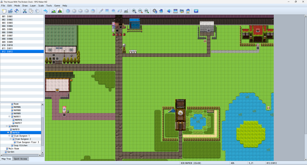Viewport: 307px width, 165px height.
Task: Open the Scale menu
Action: [41, 6]
